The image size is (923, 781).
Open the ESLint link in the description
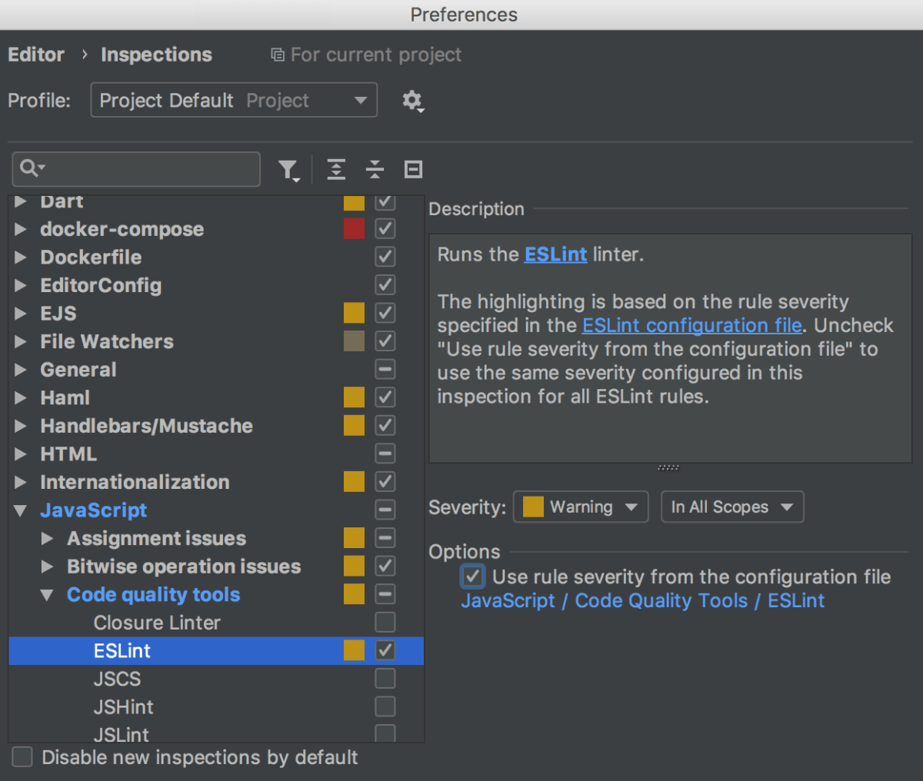click(x=555, y=254)
